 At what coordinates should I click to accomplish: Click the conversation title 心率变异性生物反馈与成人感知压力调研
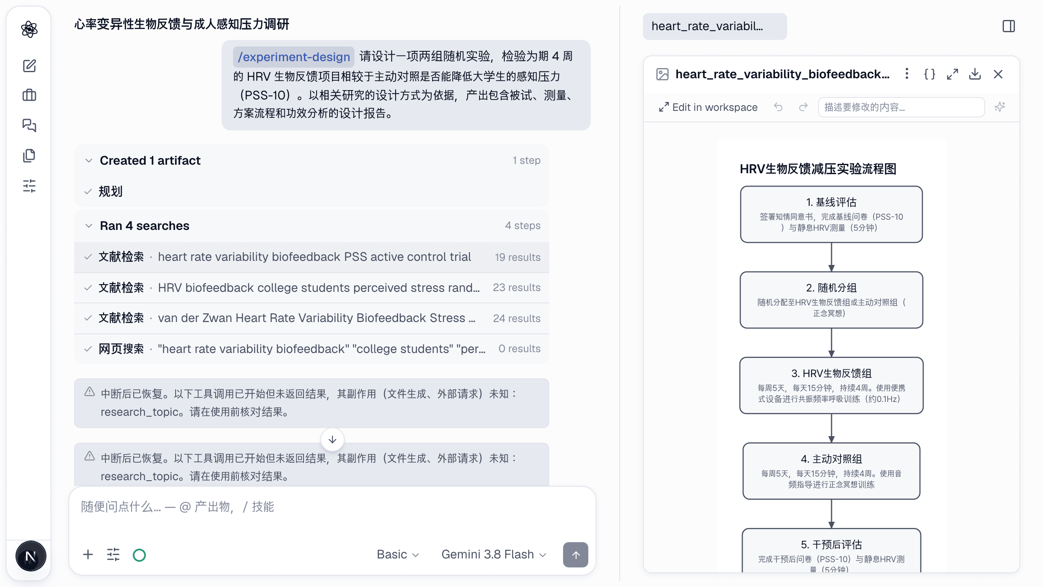coord(182,24)
